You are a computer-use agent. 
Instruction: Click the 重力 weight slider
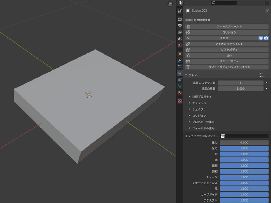click(244, 143)
